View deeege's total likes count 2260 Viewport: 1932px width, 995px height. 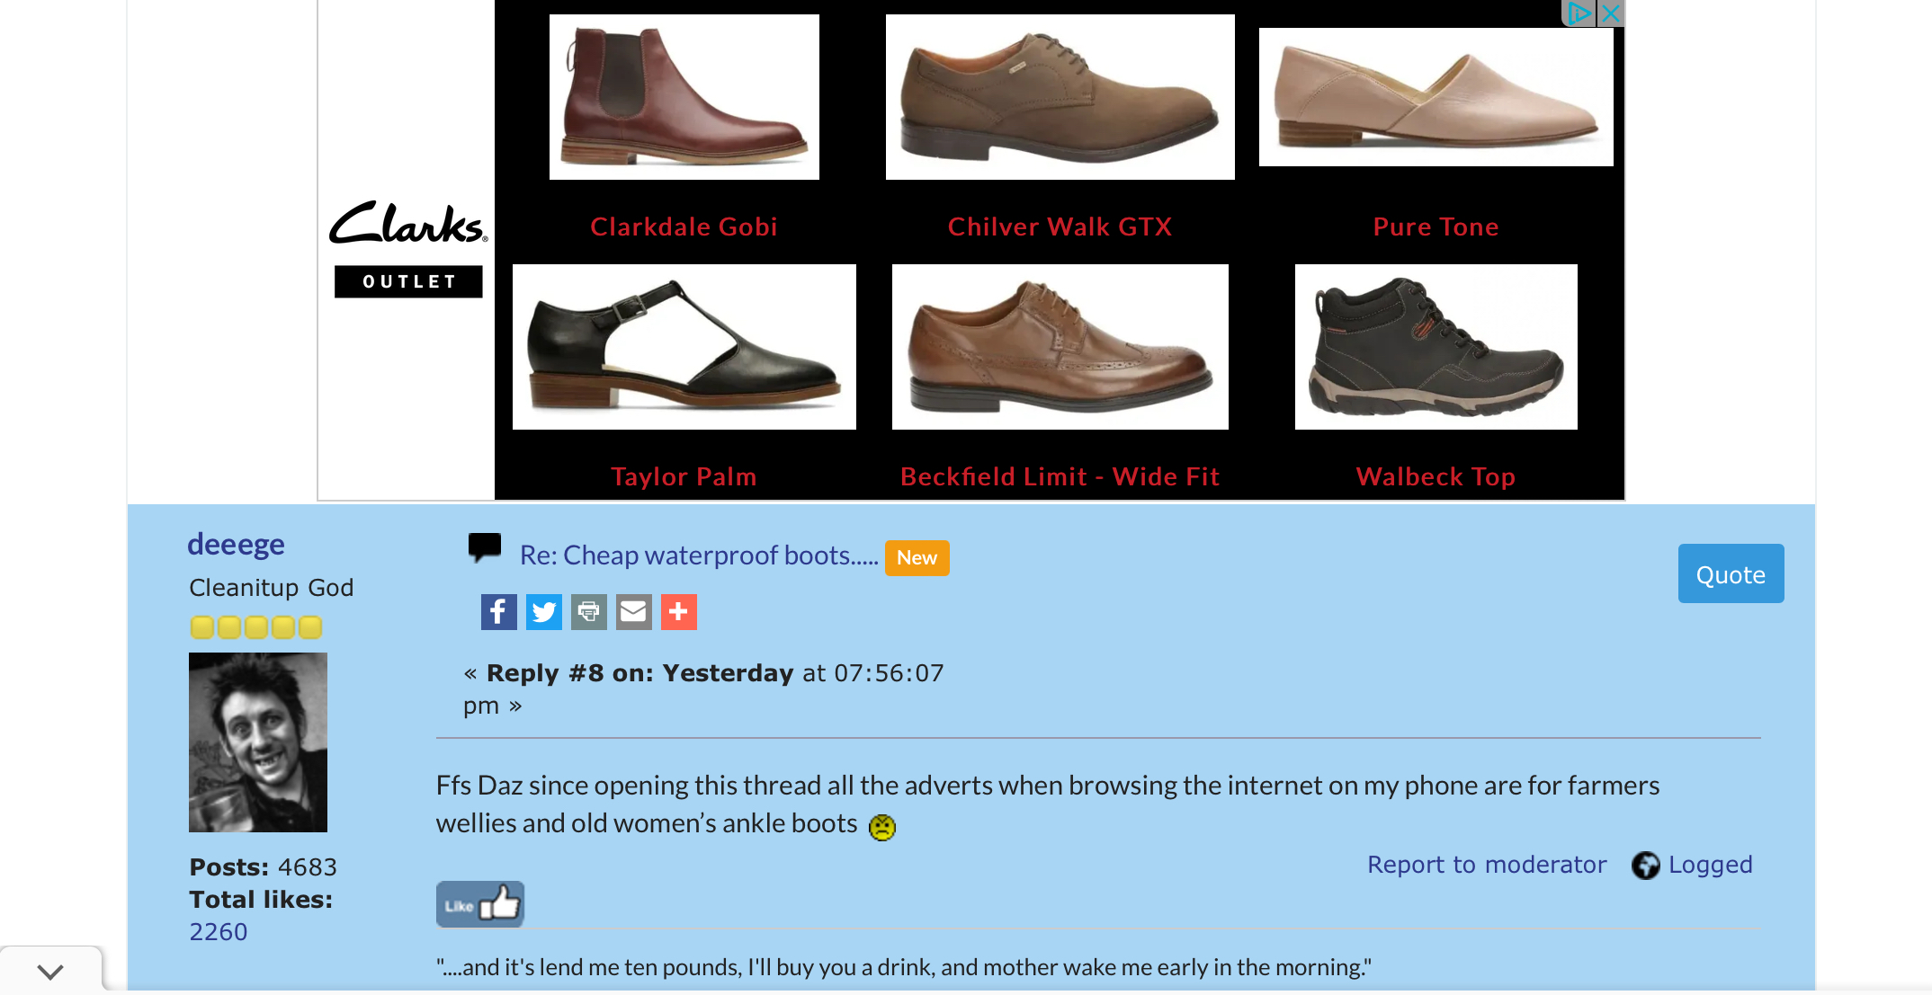[218, 931]
